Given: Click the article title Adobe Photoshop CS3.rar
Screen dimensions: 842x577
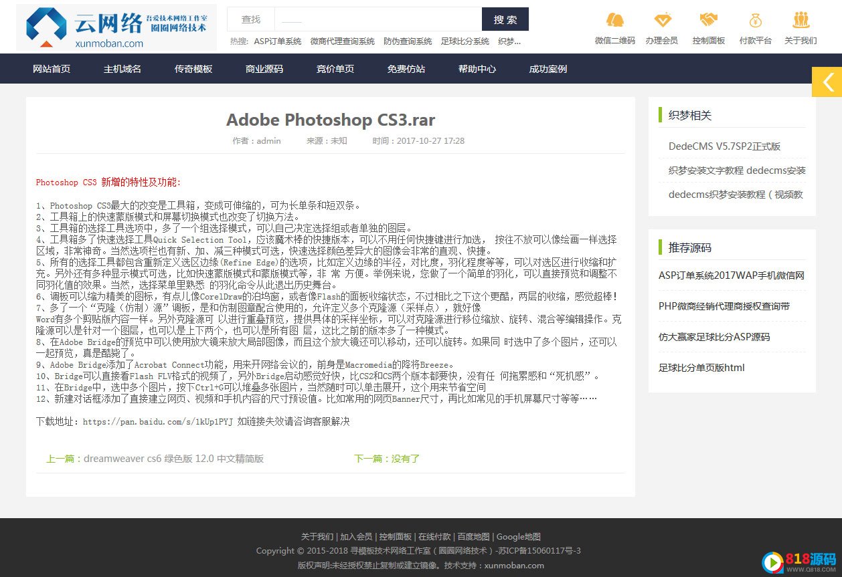Looking at the screenshot, I should (331, 120).
